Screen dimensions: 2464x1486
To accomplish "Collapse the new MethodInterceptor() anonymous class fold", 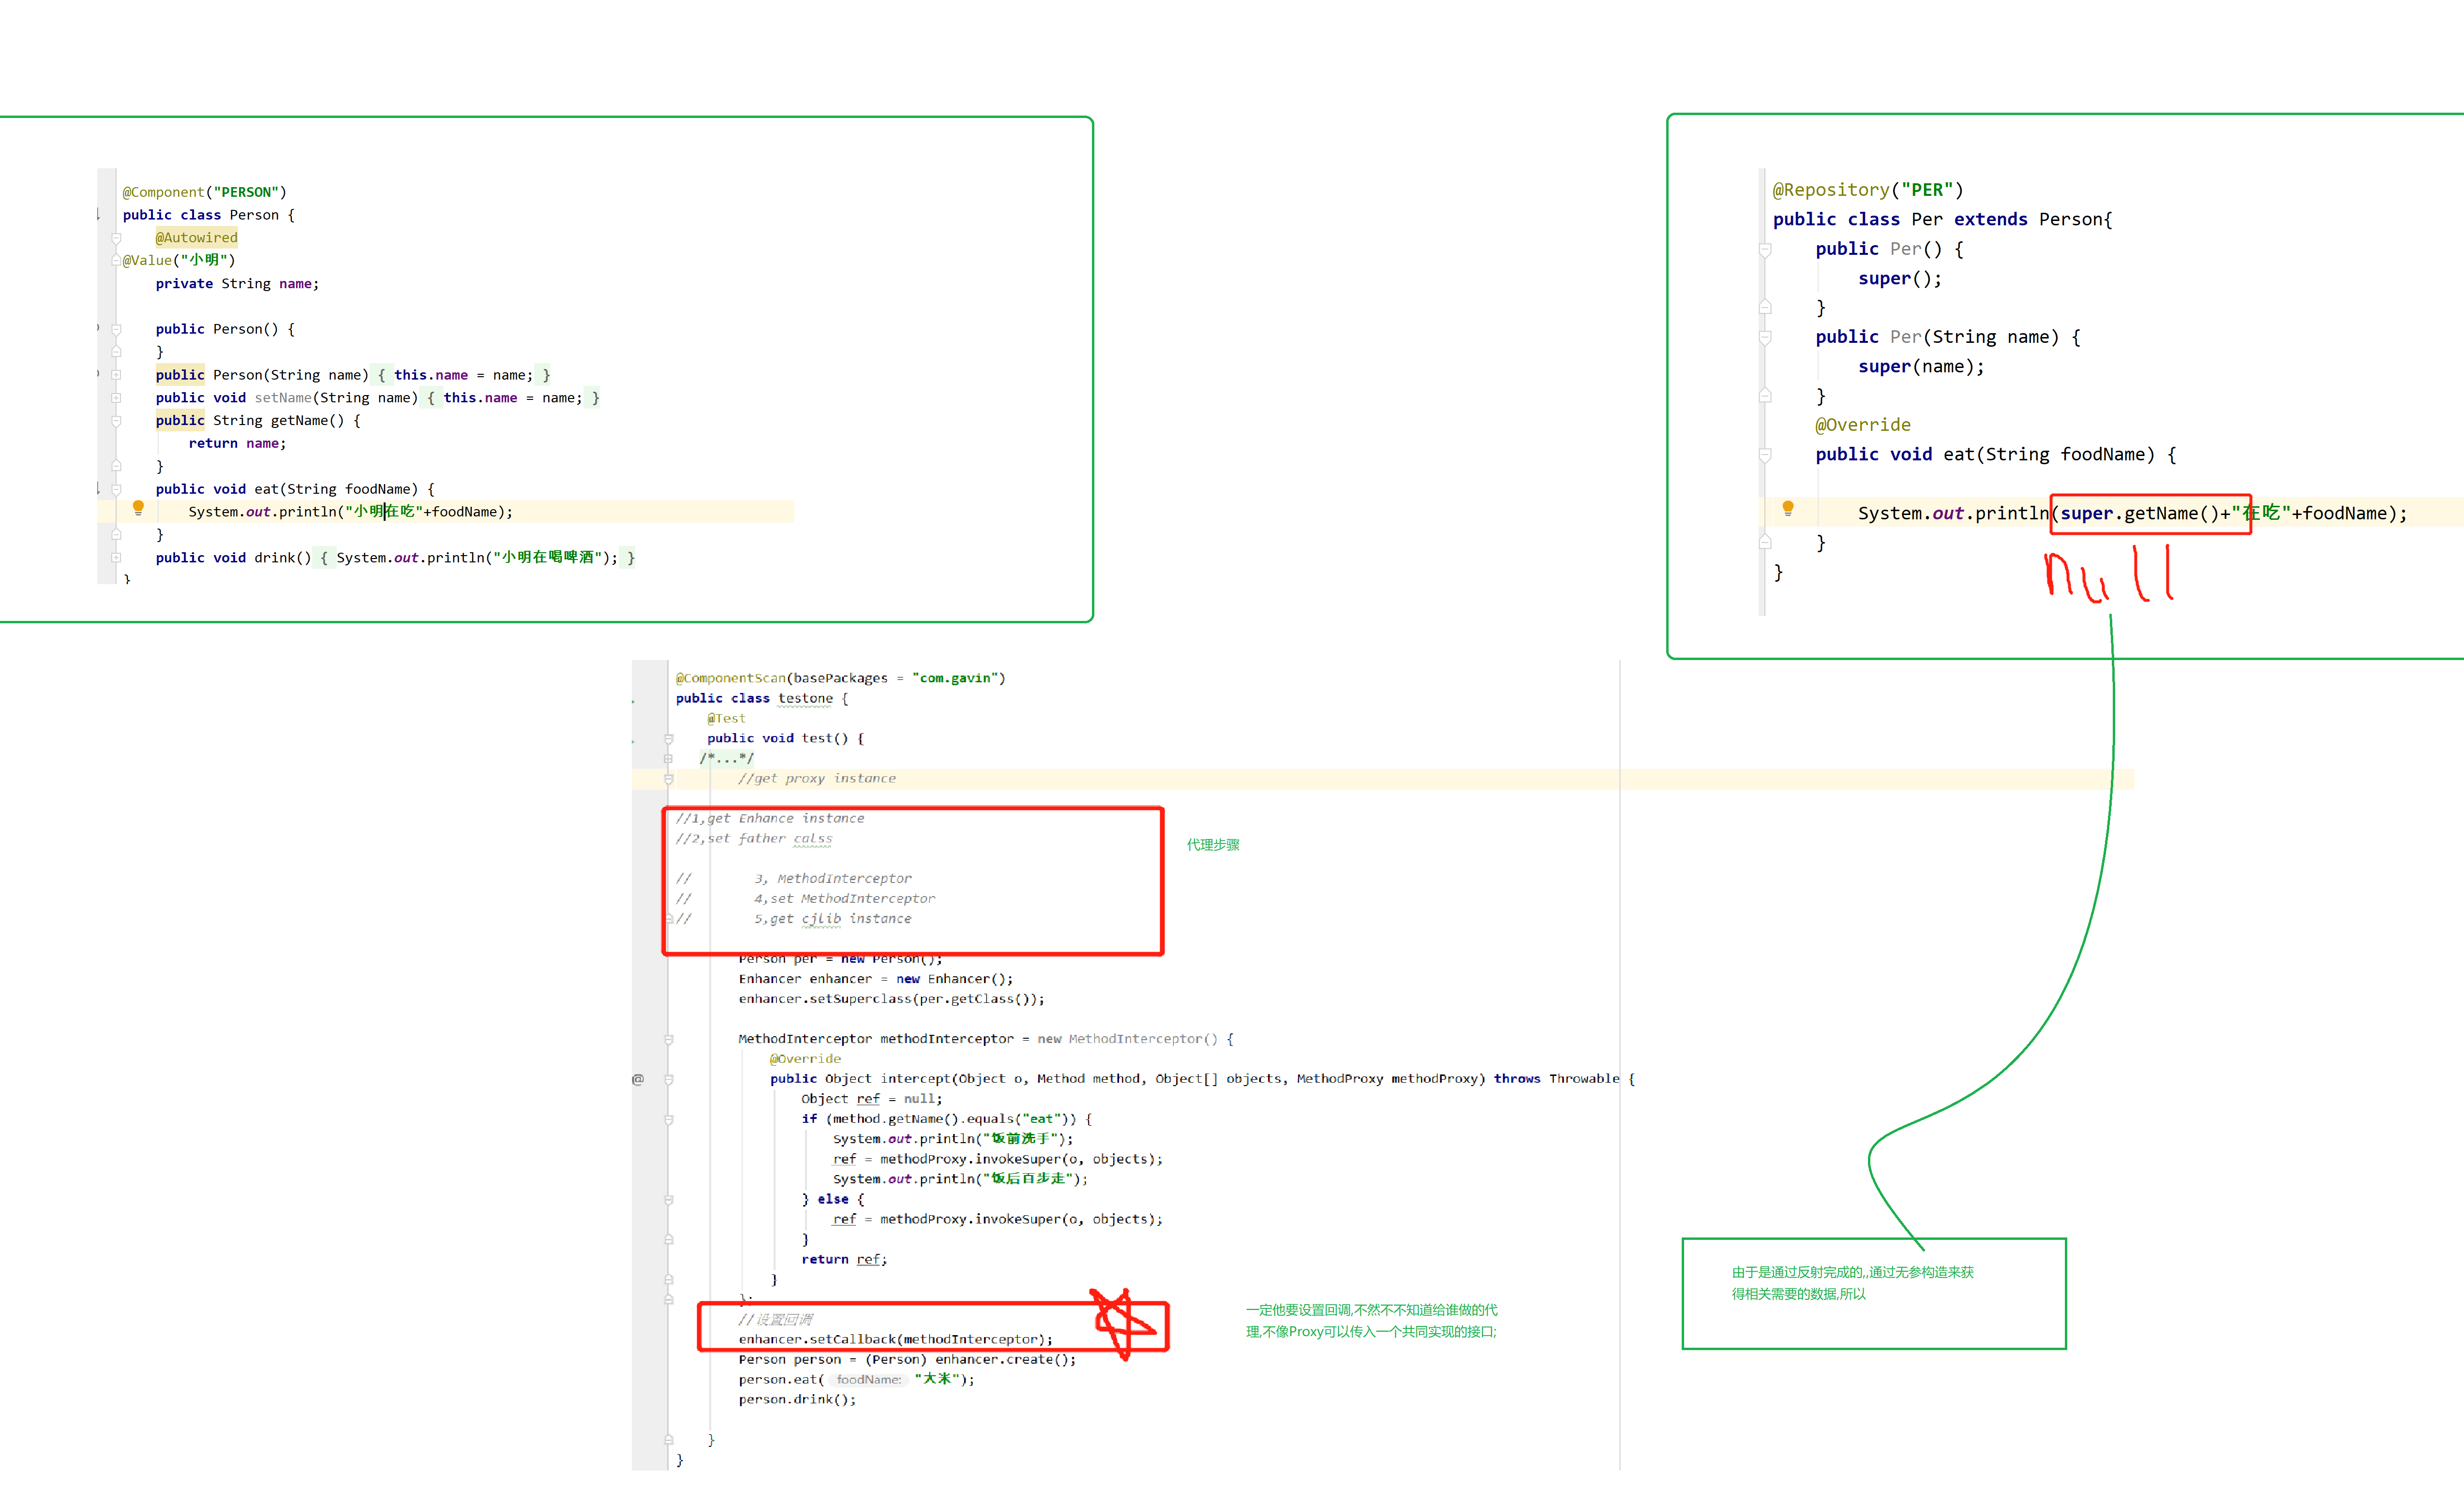I will [x=668, y=1039].
